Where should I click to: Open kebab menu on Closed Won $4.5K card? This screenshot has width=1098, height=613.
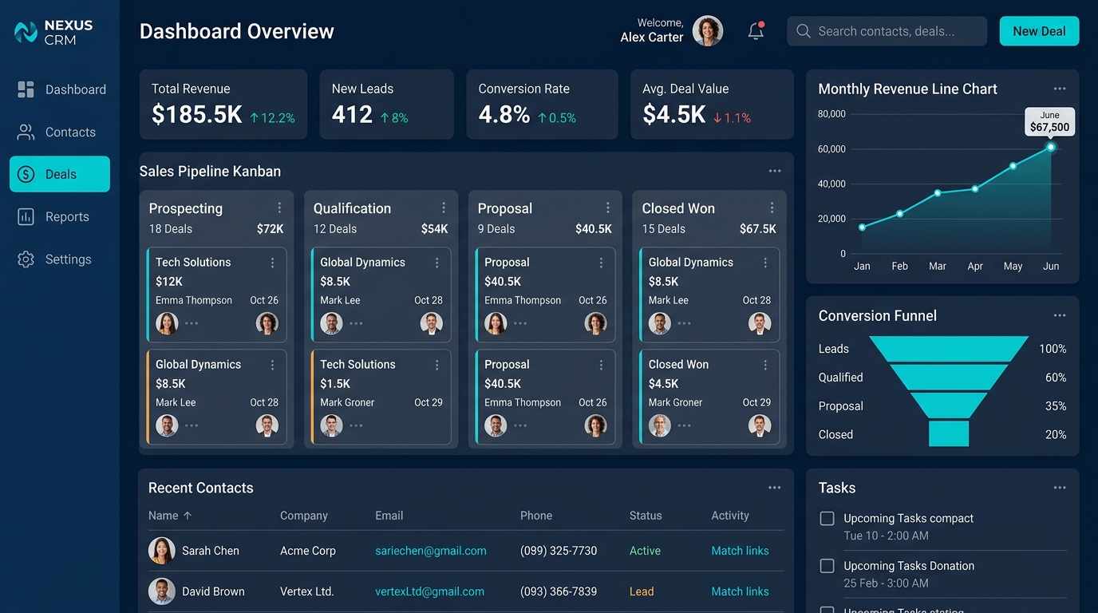[765, 365]
